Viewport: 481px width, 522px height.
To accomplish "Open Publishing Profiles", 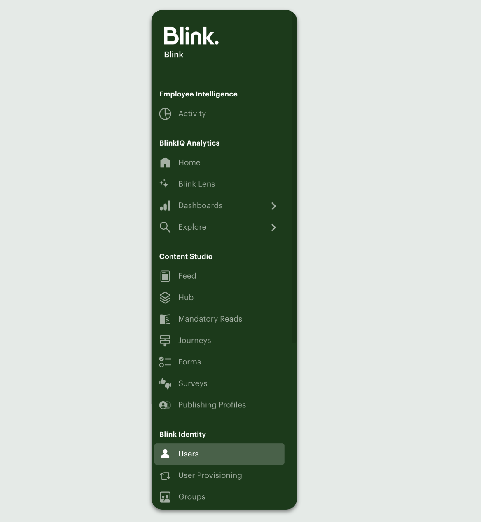I will pos(219,404).
